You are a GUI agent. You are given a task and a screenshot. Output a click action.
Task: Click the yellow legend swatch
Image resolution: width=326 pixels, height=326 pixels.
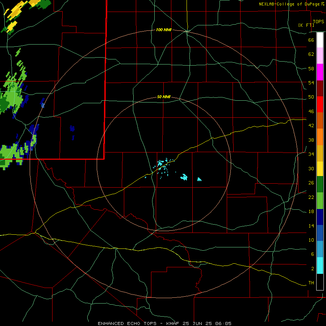(320, 169)
